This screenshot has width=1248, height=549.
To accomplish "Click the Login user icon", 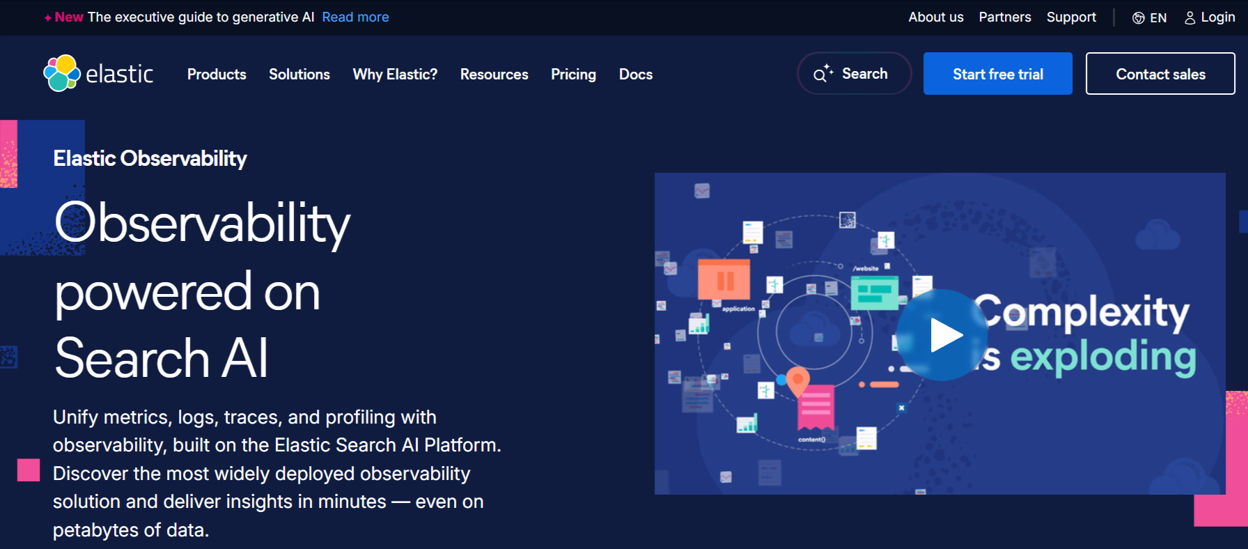I will click(1189, 18).
